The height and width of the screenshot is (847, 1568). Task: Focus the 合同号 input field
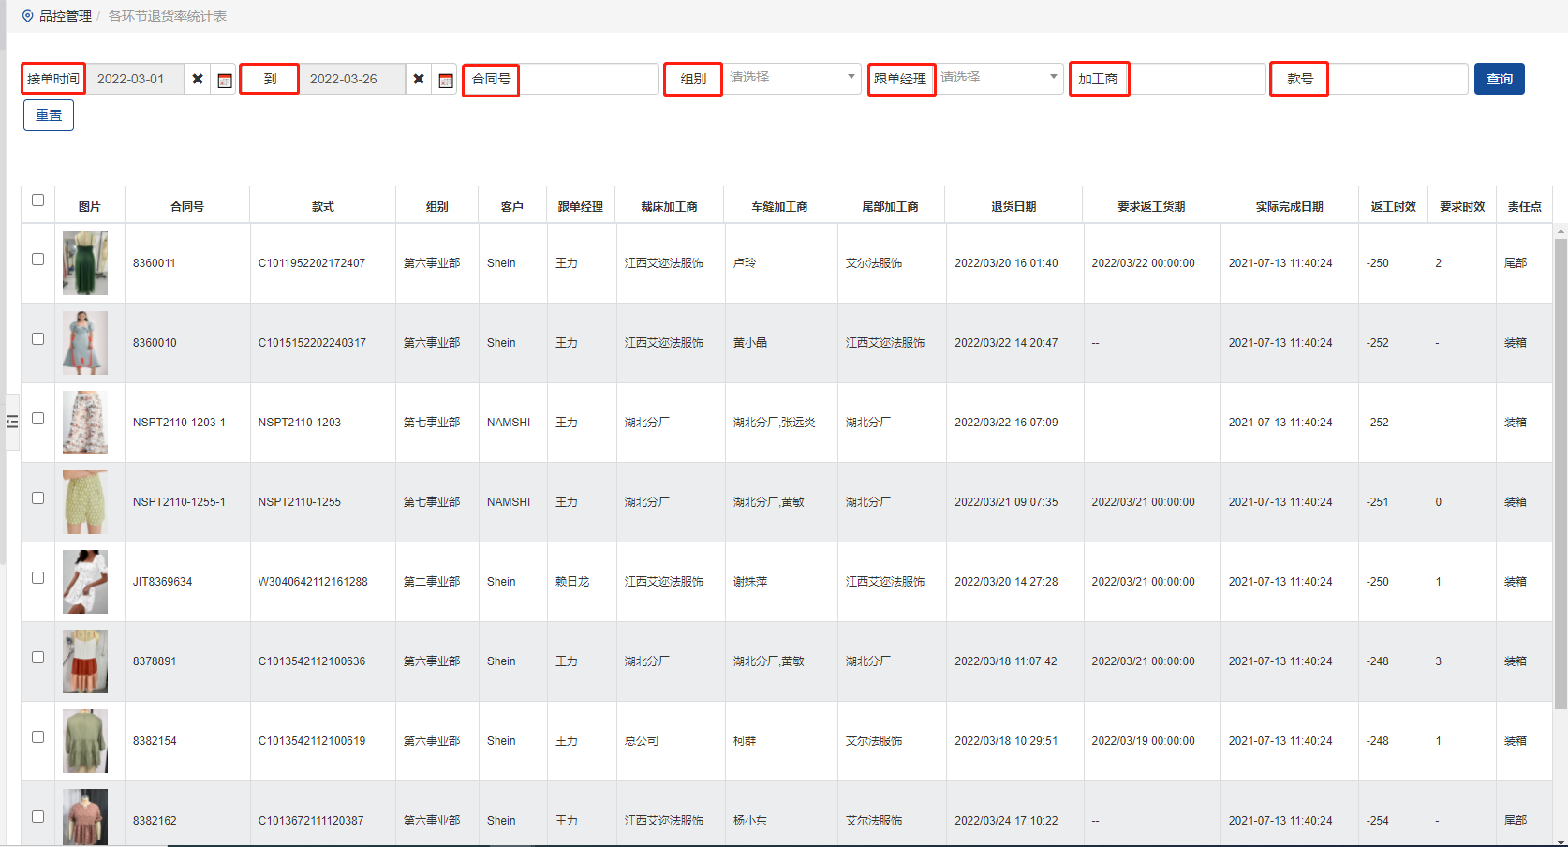(588, 79)
